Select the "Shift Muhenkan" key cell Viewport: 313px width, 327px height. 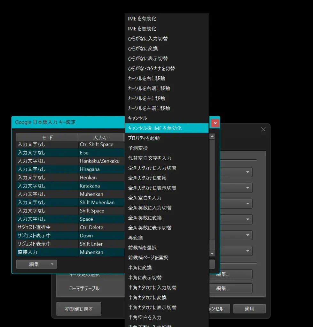pos(101,202)
